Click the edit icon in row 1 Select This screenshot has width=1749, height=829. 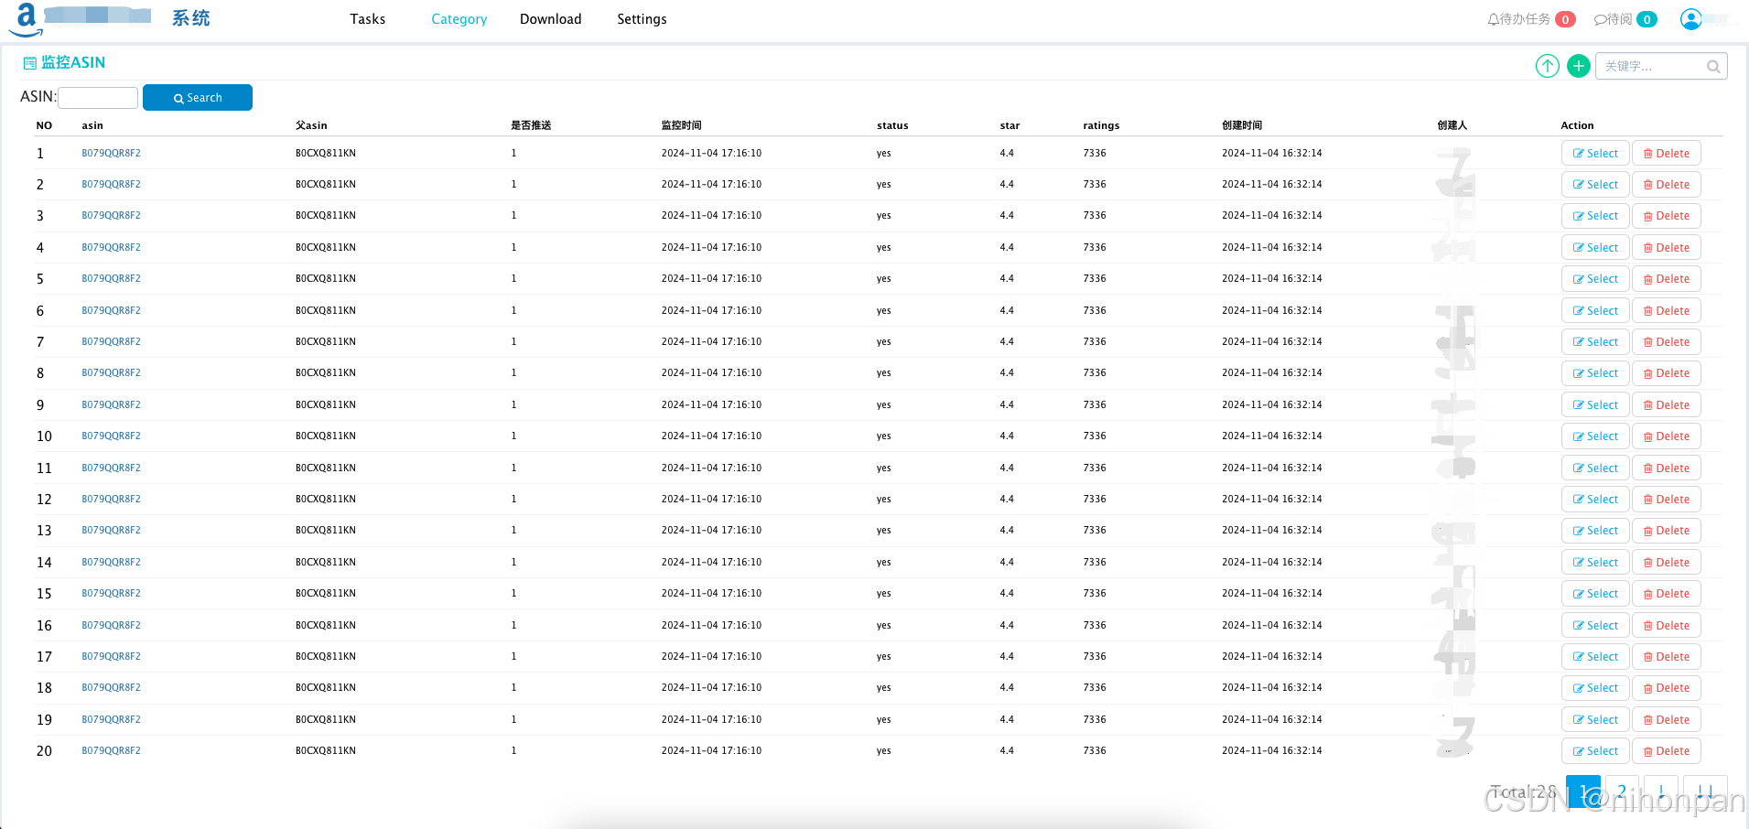[1581, 152]
